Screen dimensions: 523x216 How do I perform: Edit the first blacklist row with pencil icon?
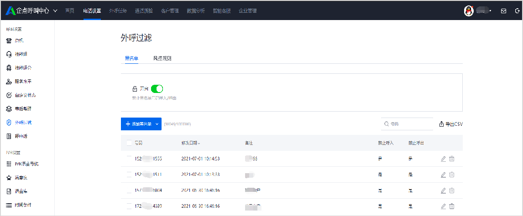tap(443, 159)
